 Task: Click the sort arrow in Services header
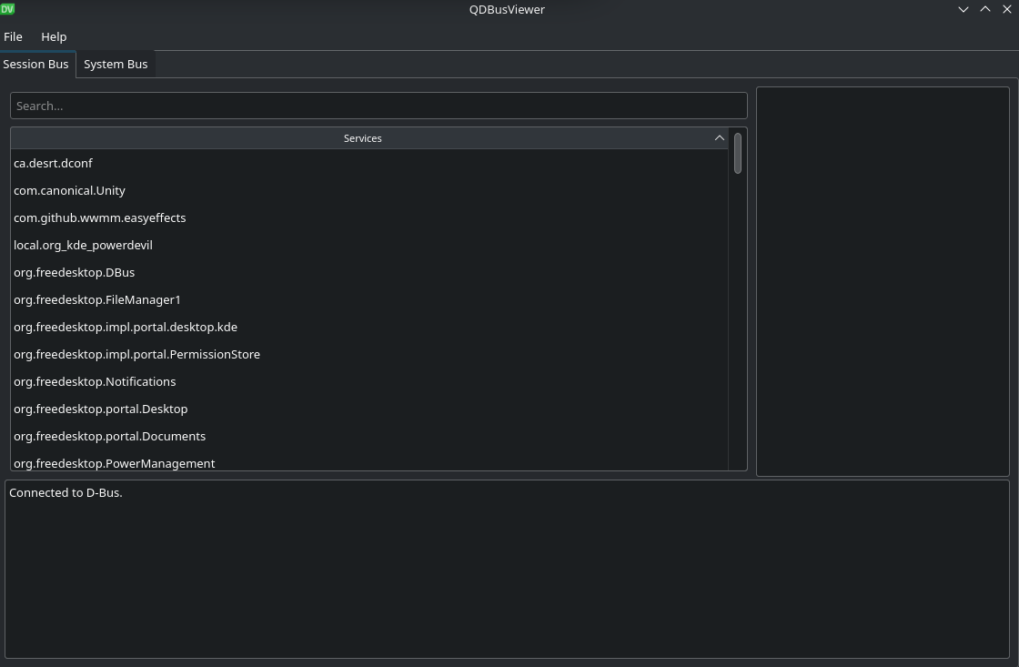(719, 138)
